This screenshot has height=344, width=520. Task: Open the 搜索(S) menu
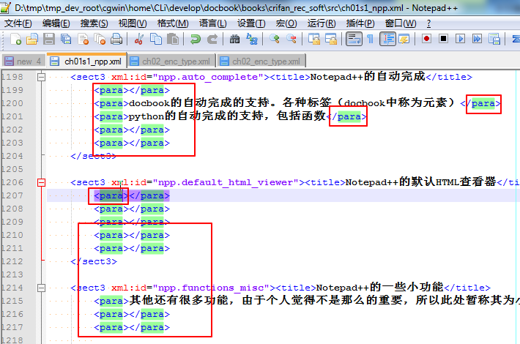click(94, 23)
